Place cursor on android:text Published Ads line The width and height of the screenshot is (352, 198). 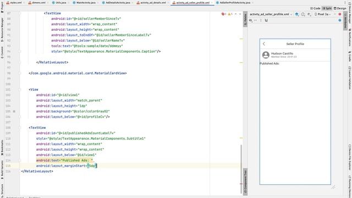point(64,160)
